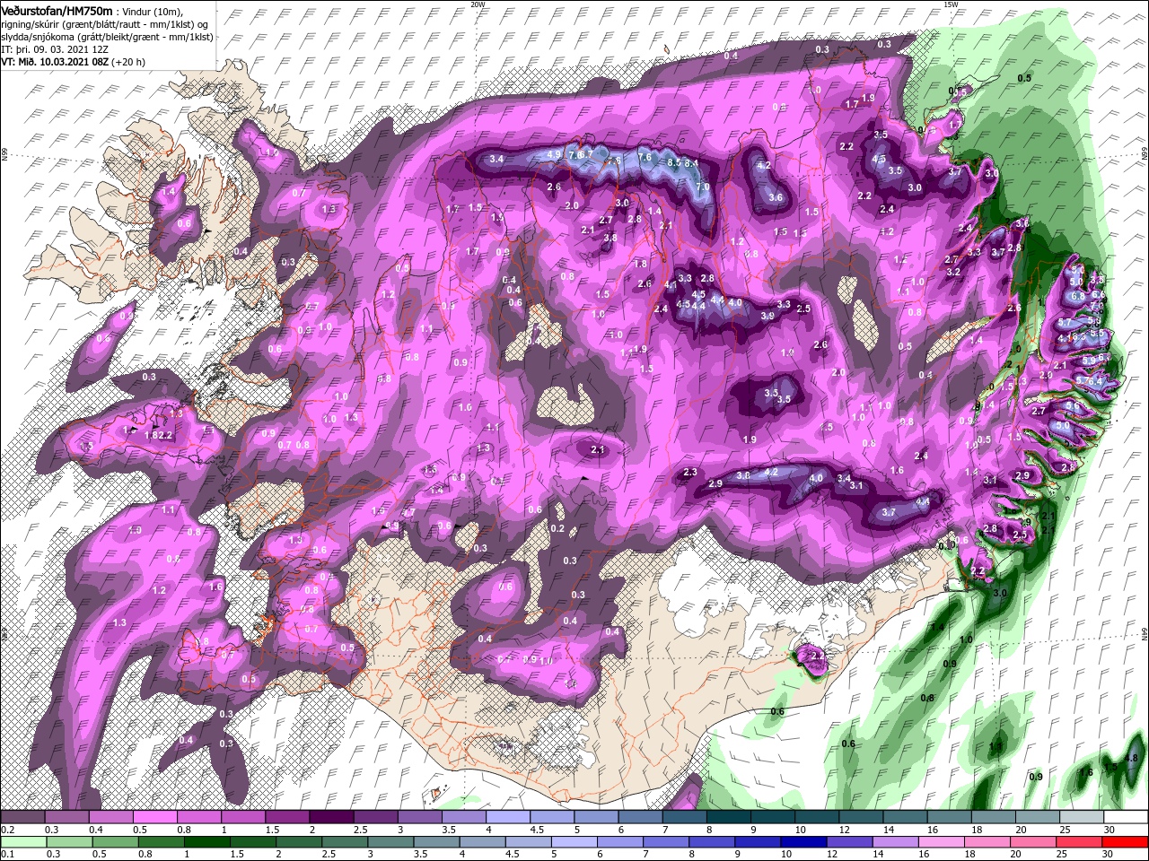This screenshot has width=1149, height=861.
Task: Click the '1.5' label in the snow legend row
Action: pos(271,831)
